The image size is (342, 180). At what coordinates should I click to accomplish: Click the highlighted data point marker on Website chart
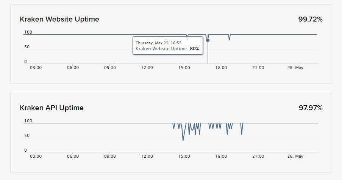(x=208, y=40)
